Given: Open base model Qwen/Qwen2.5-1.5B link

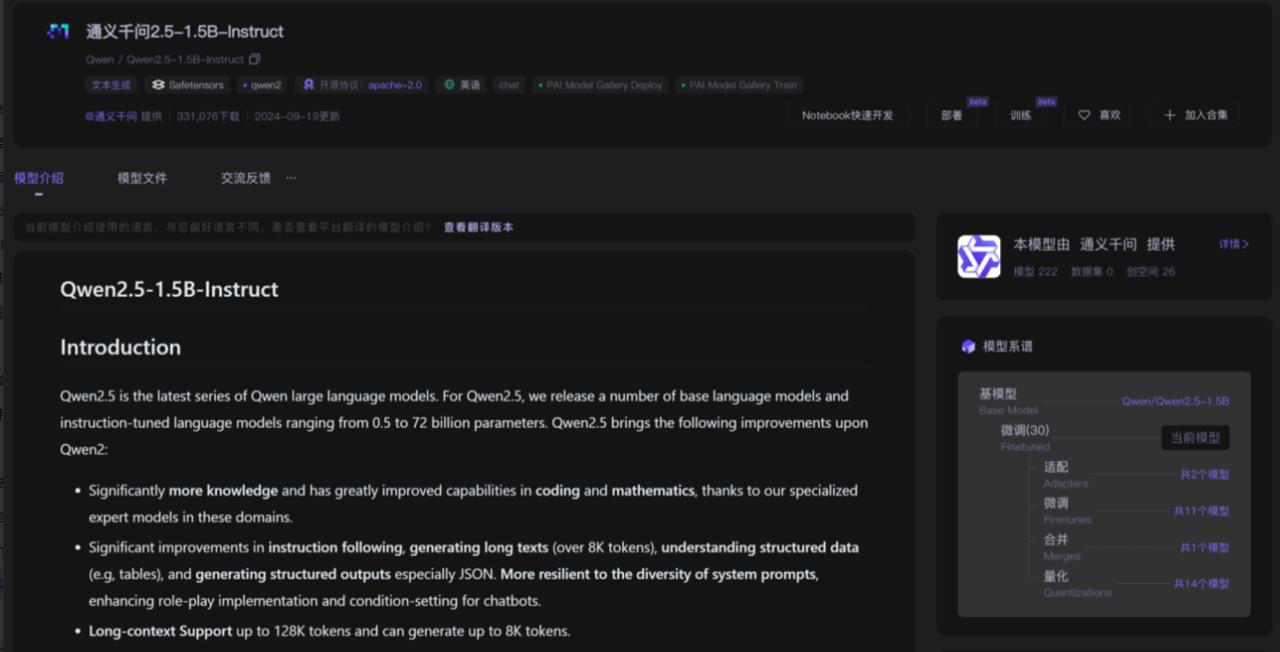Looking at the screenshot, I should pyautogui.click(x=1175, y=401).
